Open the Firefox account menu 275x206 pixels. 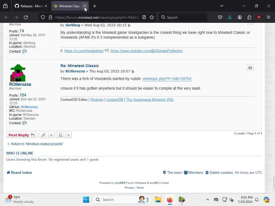tap(240, 17)
